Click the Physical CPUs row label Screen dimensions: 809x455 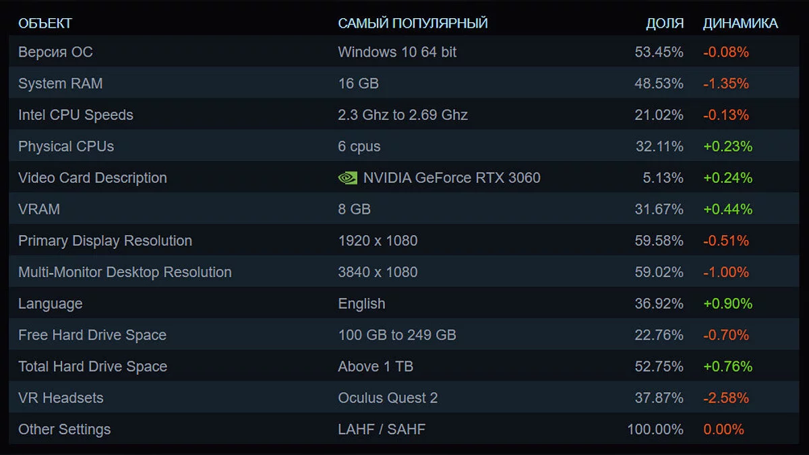coord(66,146)
